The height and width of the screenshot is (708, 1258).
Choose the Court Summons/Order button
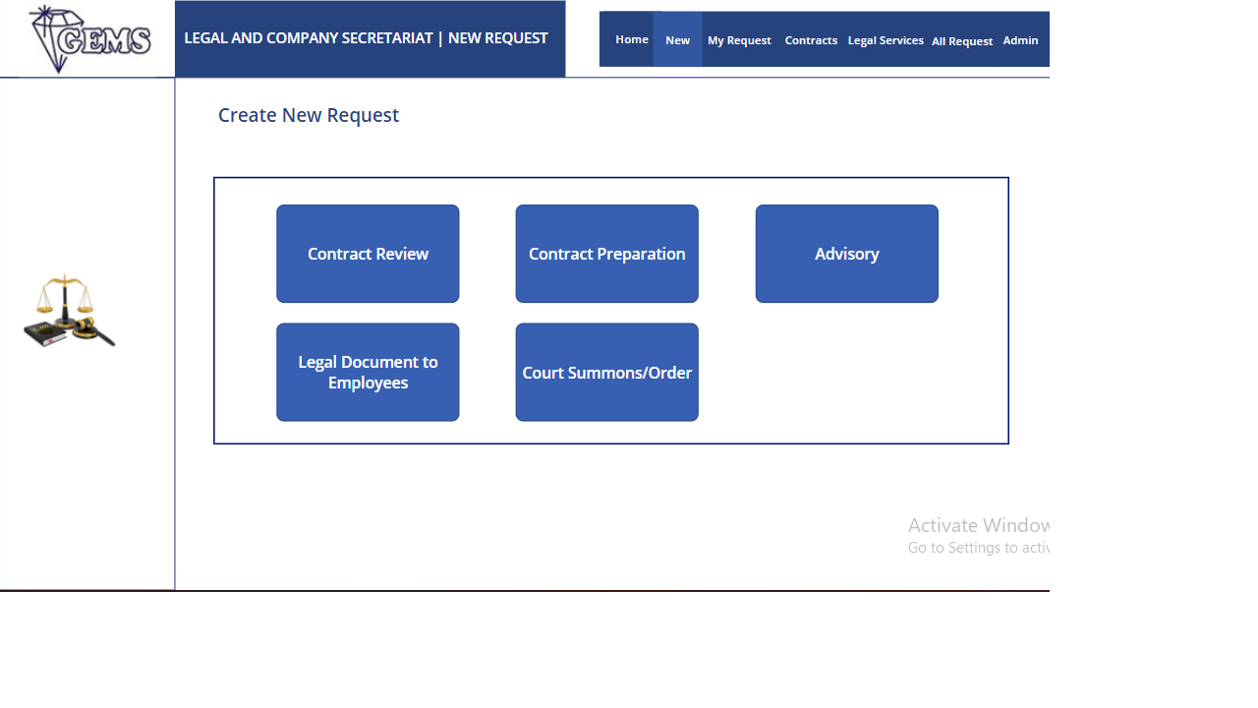(x=607, y=372)
